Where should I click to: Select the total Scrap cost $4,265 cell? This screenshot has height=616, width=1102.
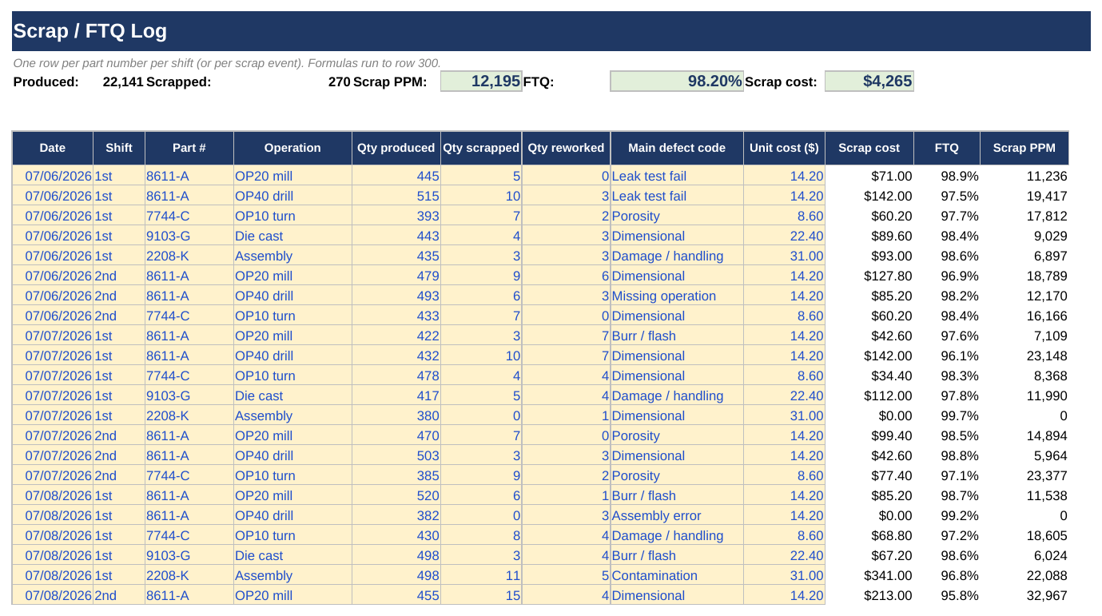coord(869,81)
